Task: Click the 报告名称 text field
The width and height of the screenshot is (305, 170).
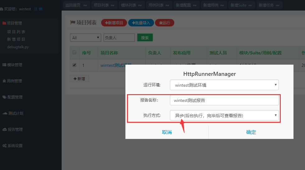Action: (224, 100)
